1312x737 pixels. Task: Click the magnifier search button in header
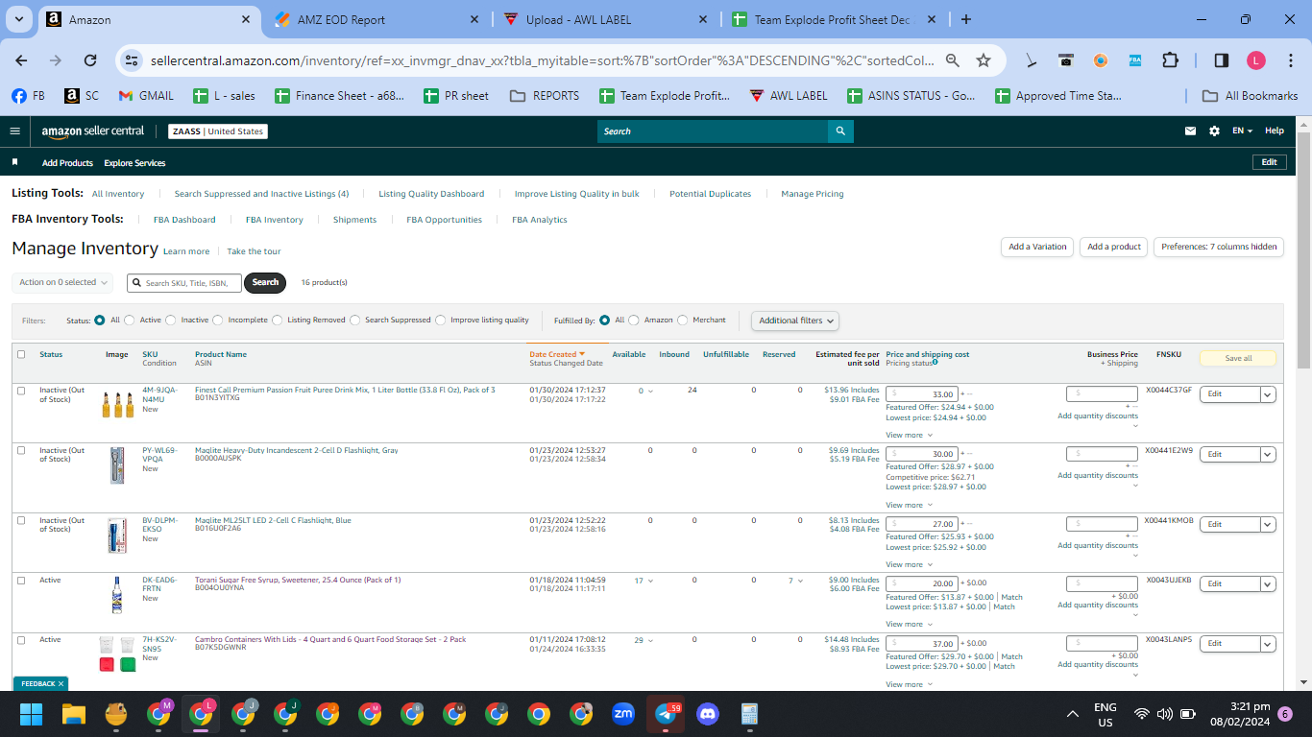pos(840,131)
